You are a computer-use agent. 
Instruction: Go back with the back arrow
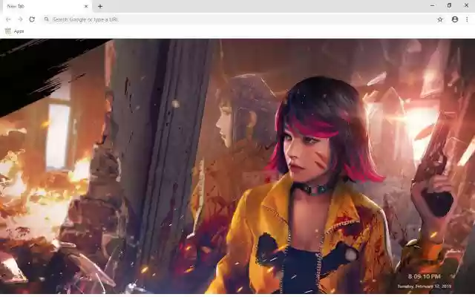8,19
